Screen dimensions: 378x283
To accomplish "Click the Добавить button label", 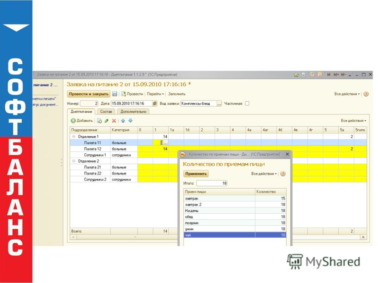I will 85,121.
